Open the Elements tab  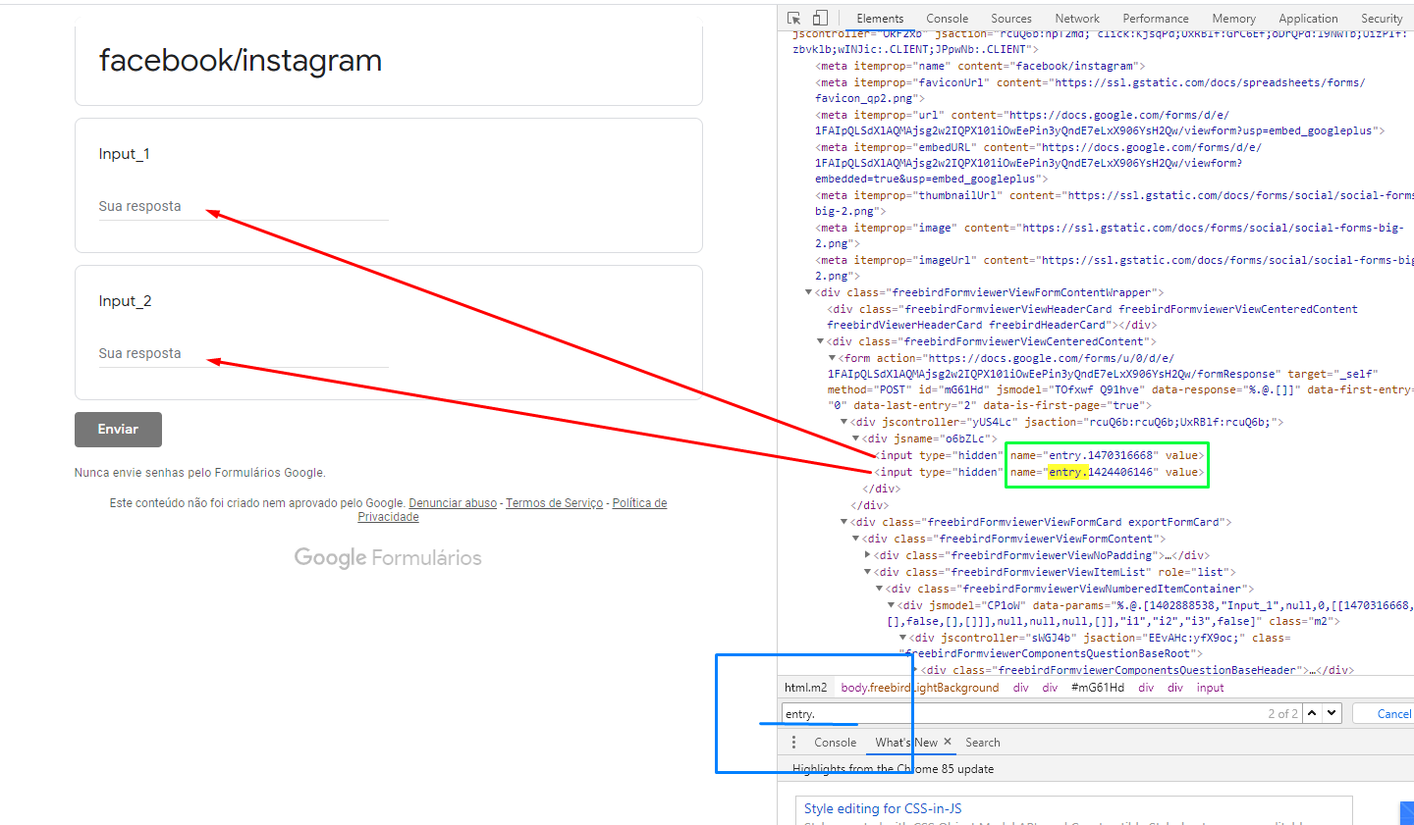[880, 18]
